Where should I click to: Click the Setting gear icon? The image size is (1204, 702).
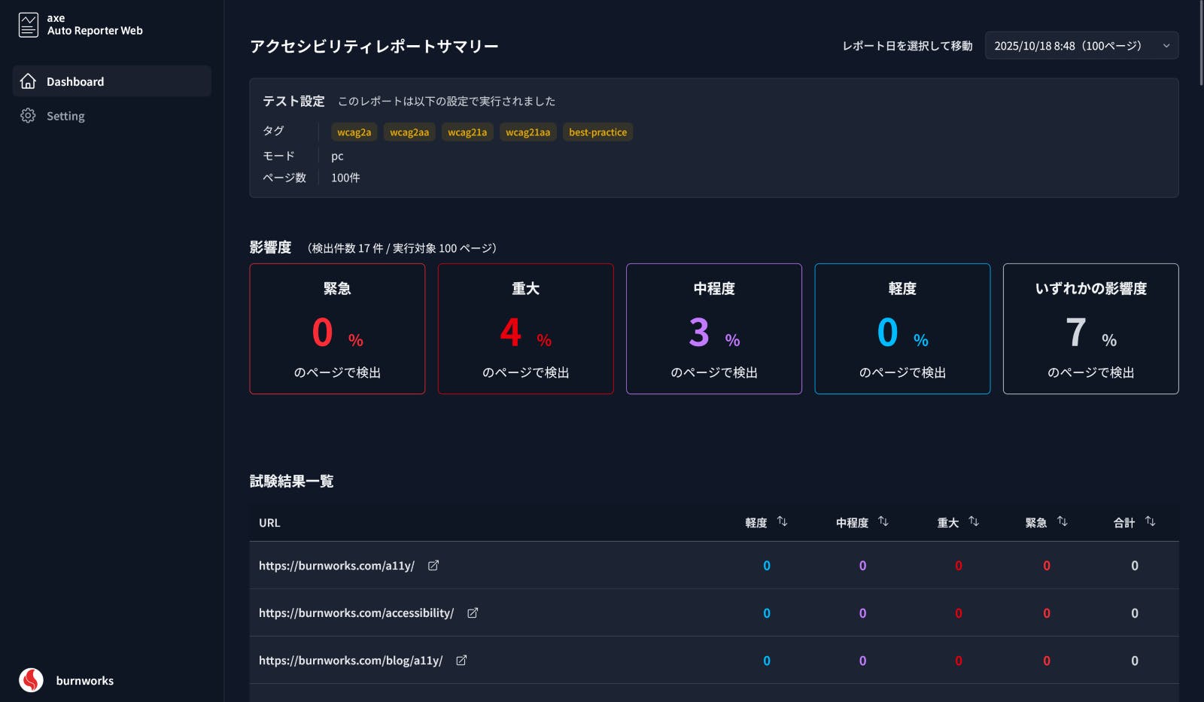point(29,116)
